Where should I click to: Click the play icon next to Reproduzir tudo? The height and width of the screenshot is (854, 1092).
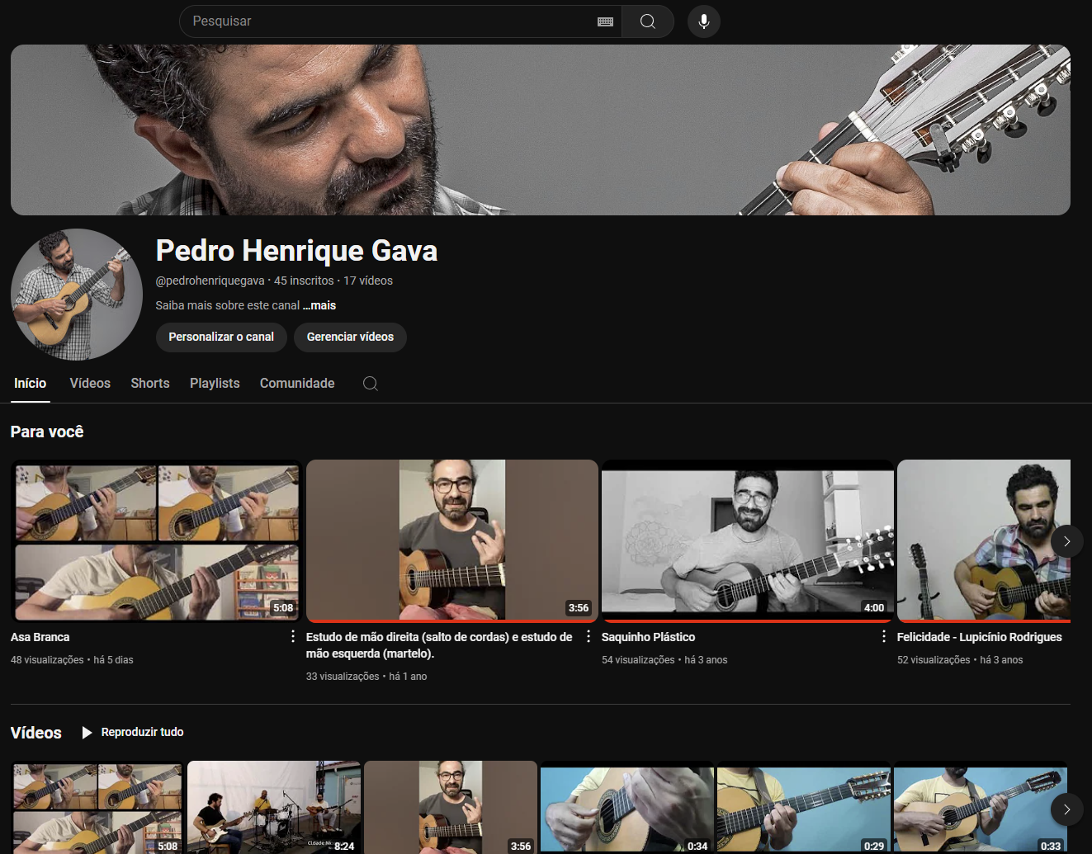coord(87,732)
